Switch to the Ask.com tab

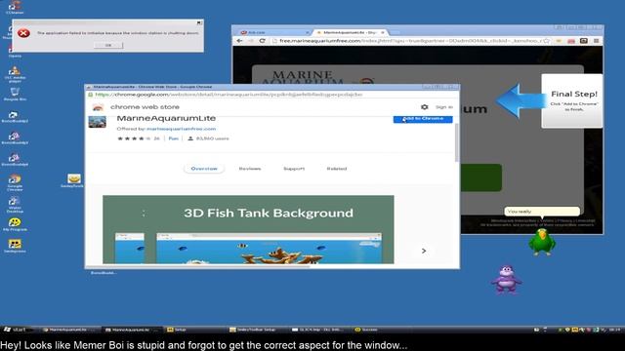point(273,32)
